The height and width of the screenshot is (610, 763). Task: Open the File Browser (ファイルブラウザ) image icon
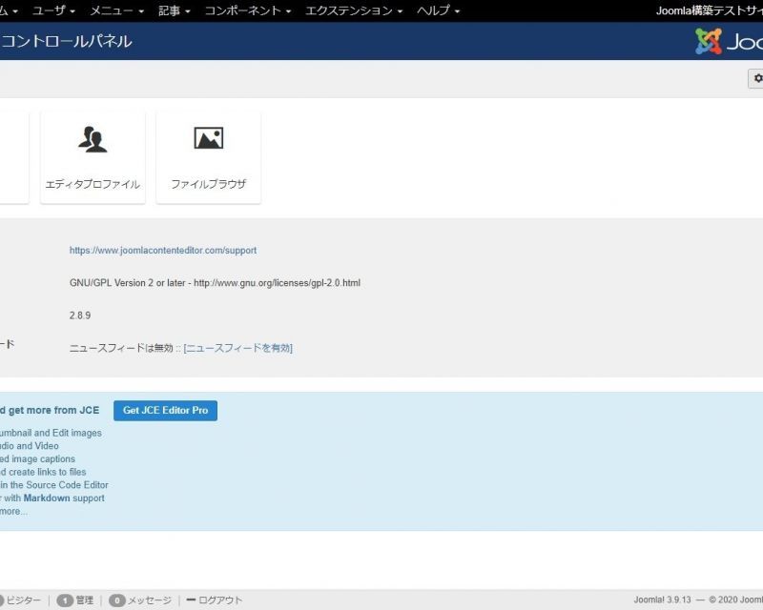pos(208,139)
